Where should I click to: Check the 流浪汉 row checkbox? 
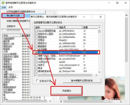(x=36, y=65)
